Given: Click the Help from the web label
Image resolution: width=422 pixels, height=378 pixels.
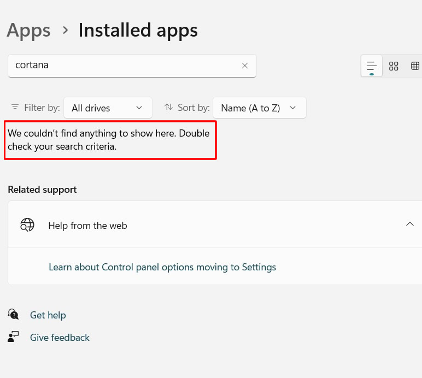Looking at the screenshot, I should click(x=87, y=226).
